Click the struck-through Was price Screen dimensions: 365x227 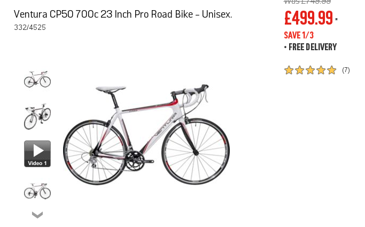307,2
